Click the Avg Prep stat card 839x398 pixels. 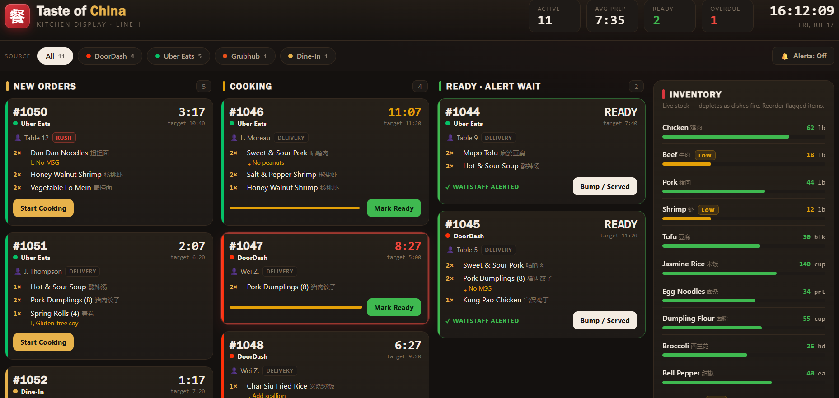[x=612, y=16]
